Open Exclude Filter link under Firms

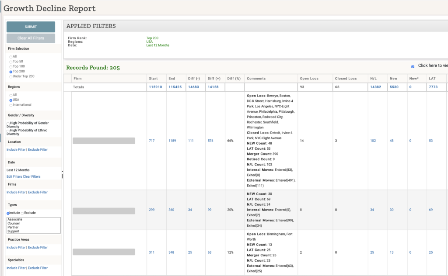38,192
